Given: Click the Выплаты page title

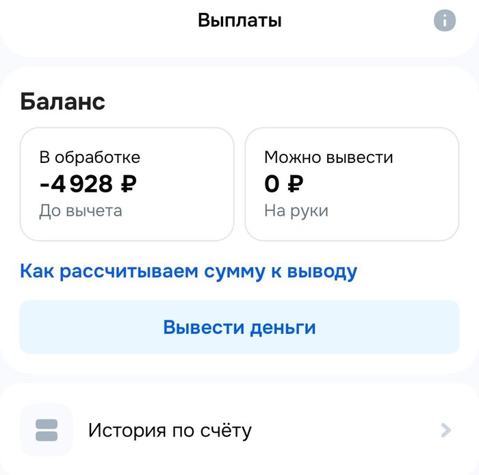Looking at the screenshot, I should [239, 20].
